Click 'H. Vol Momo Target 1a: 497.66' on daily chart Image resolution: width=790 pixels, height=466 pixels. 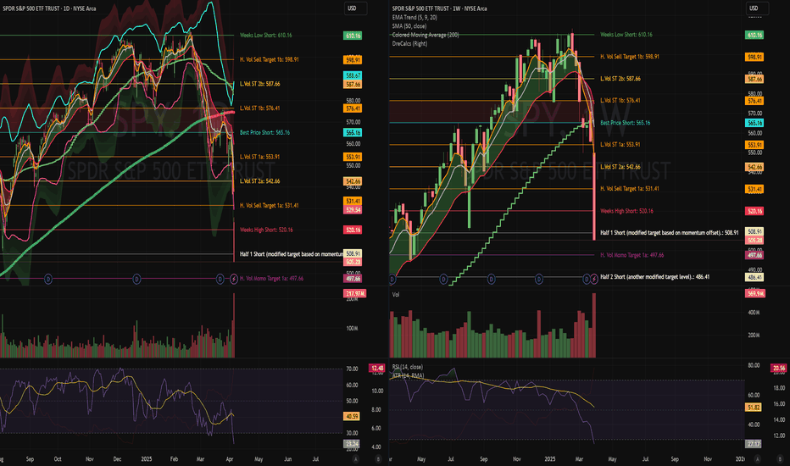click(x=271, y=278)
